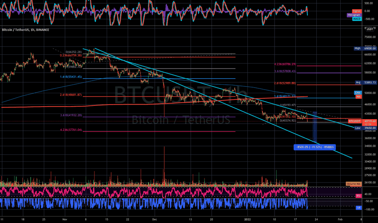Viewport: 378px width, 223px height.
Task: Click Fibonacci label 0(40374.92)
Action: pyautogui.click(x=288, y=120)
